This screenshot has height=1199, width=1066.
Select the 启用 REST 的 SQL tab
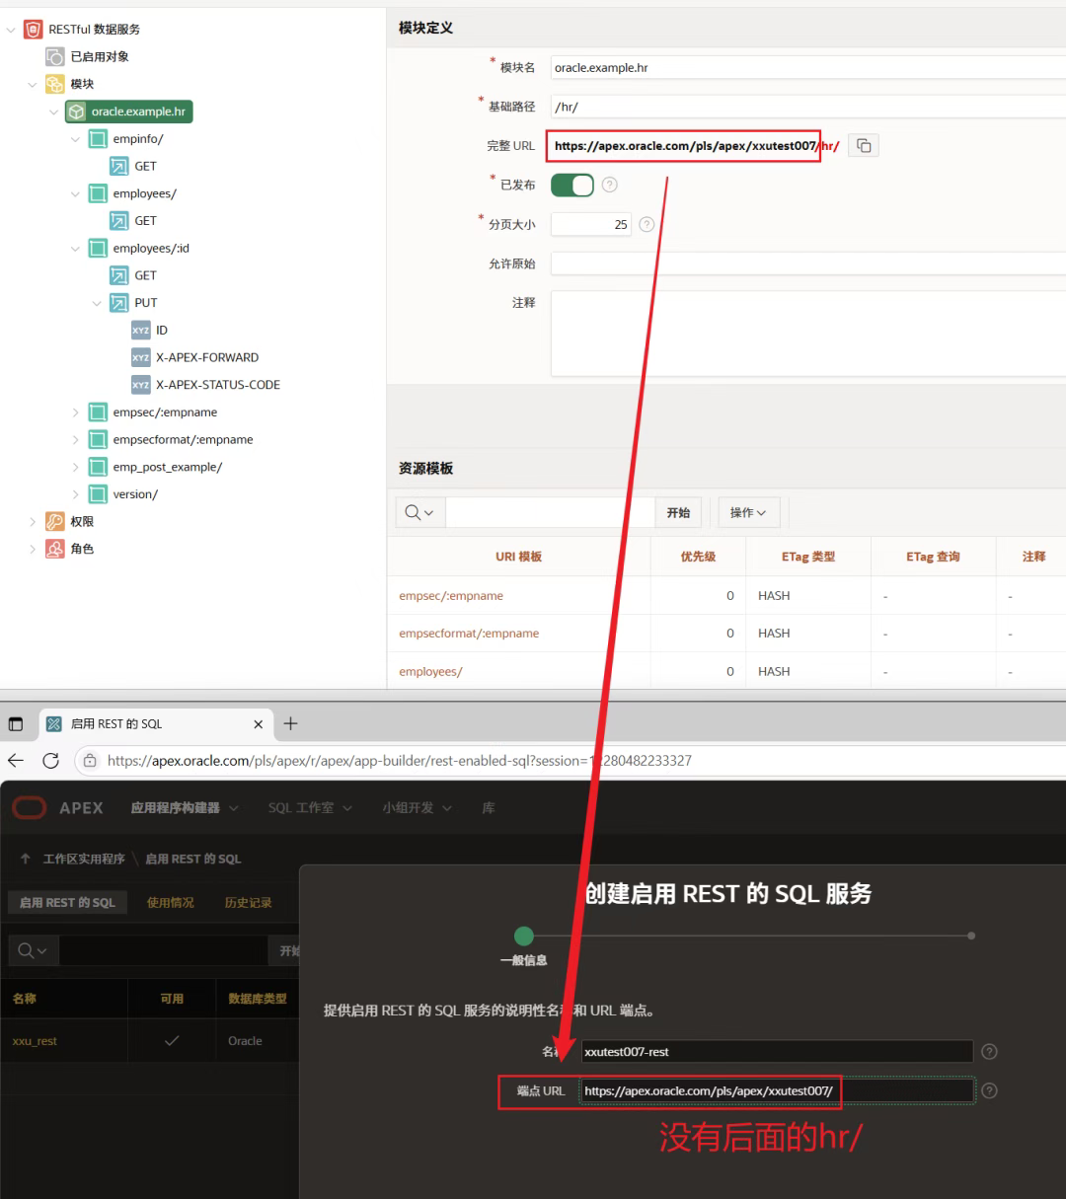67,902
